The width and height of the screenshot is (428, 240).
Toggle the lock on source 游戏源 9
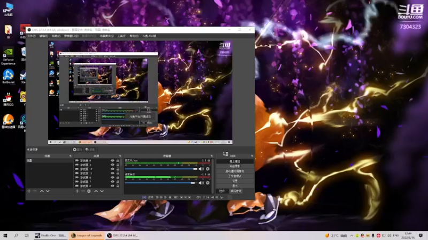118,161
